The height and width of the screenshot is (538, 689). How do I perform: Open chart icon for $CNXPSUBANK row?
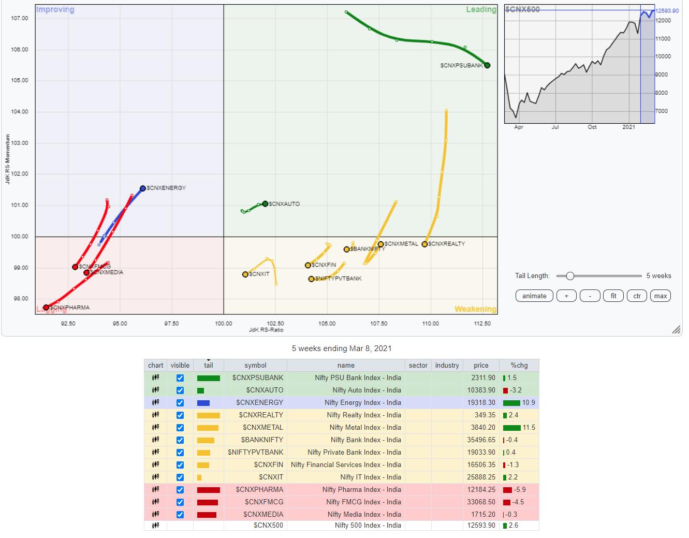tap(155, 378)
